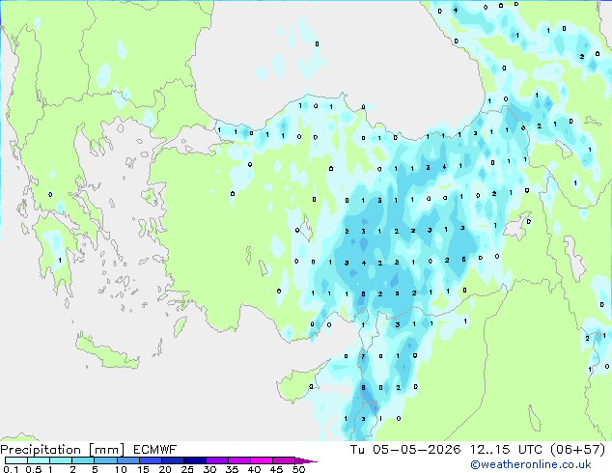
Task: Pick legend swatch between 0.1 and 0.5
Action: tap(16, 460)
